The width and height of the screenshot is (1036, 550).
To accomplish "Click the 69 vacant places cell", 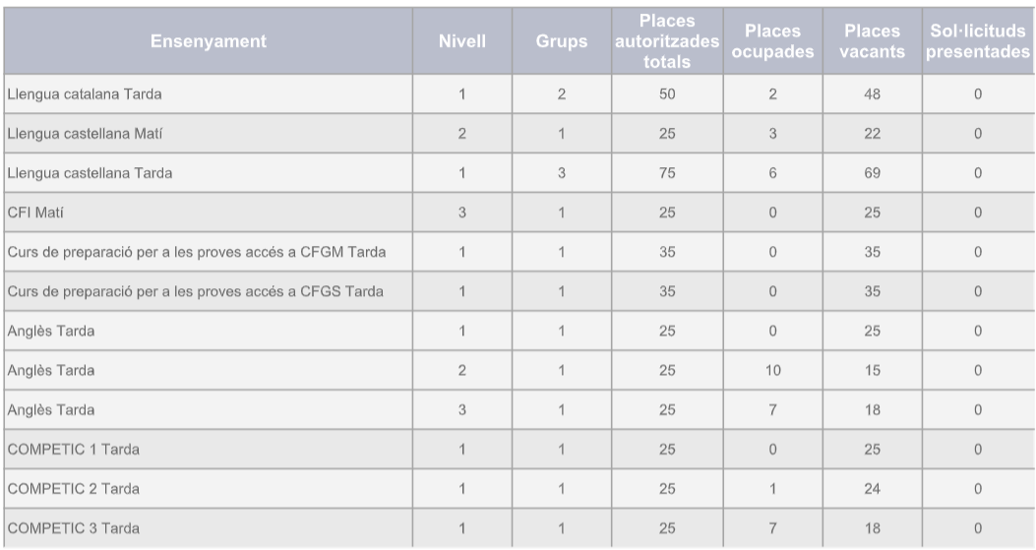I will (x=872, y=173).
